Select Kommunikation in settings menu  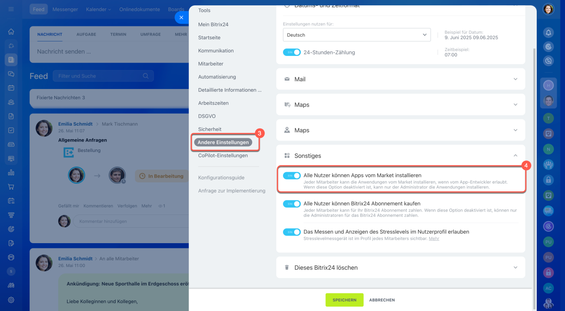pyautogui.click(x=216, y=51)
